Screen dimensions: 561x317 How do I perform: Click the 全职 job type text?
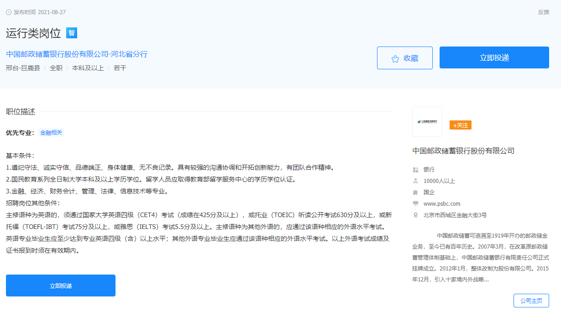click(56, 68)
